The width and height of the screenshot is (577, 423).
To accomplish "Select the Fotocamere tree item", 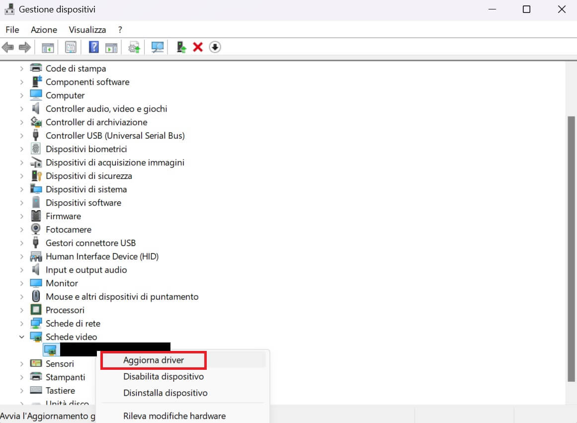I will click(x=69, y=229).
